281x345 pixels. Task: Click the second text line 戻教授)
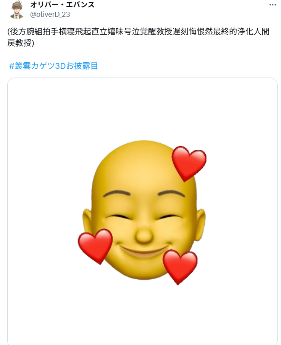21,43
